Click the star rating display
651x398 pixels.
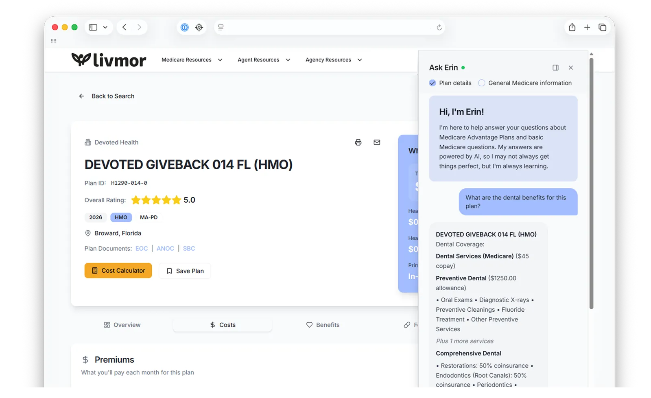click(x=156, y=200)
